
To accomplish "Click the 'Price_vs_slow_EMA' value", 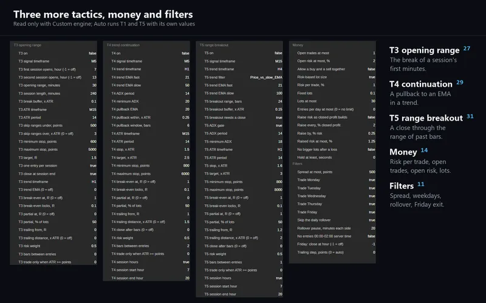I will [266, 78].
